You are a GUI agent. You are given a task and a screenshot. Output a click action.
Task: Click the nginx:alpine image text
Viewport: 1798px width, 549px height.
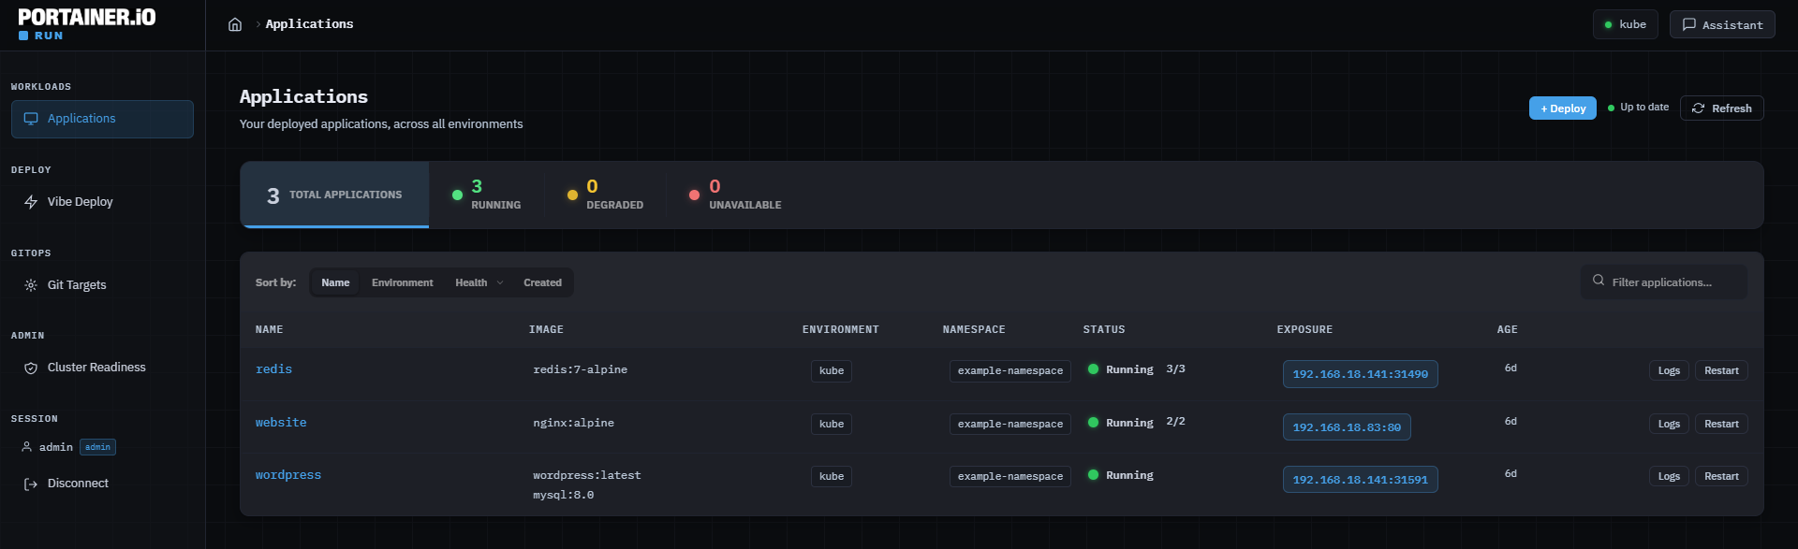pyautogui.click(x=574, y=423)
